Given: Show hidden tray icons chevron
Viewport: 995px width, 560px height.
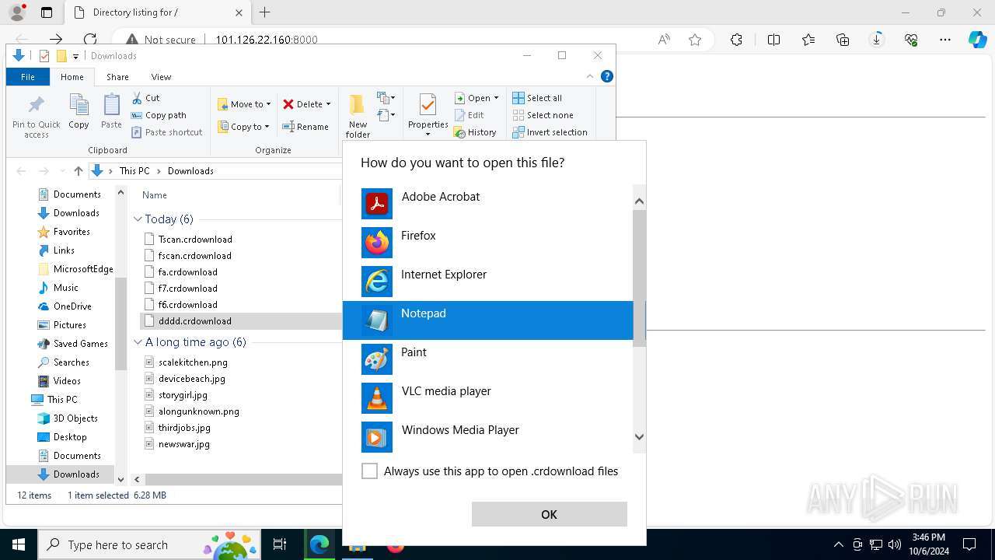Looking at the screenshot, I should click(838, 544).
